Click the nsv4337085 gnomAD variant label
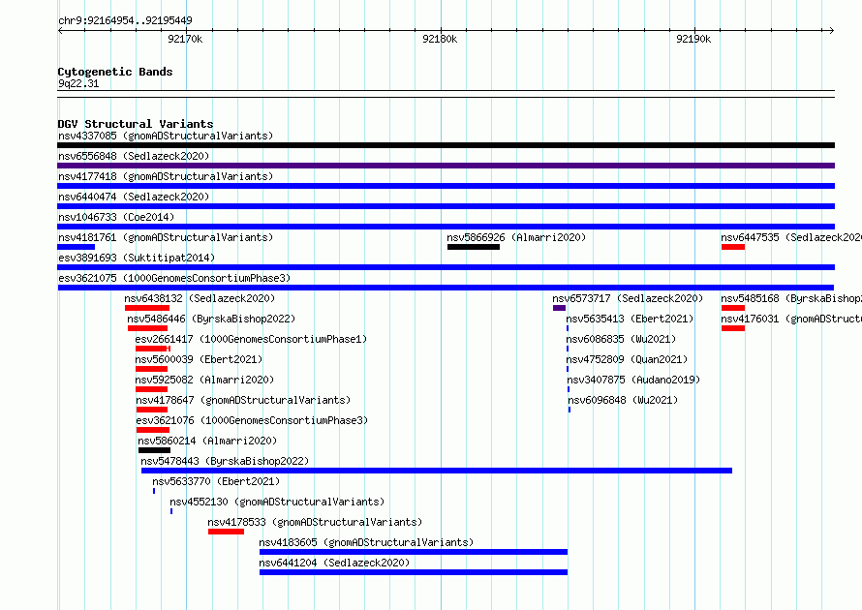The width and height of the screenshot is (862, 610). click(x=166, y=136)
